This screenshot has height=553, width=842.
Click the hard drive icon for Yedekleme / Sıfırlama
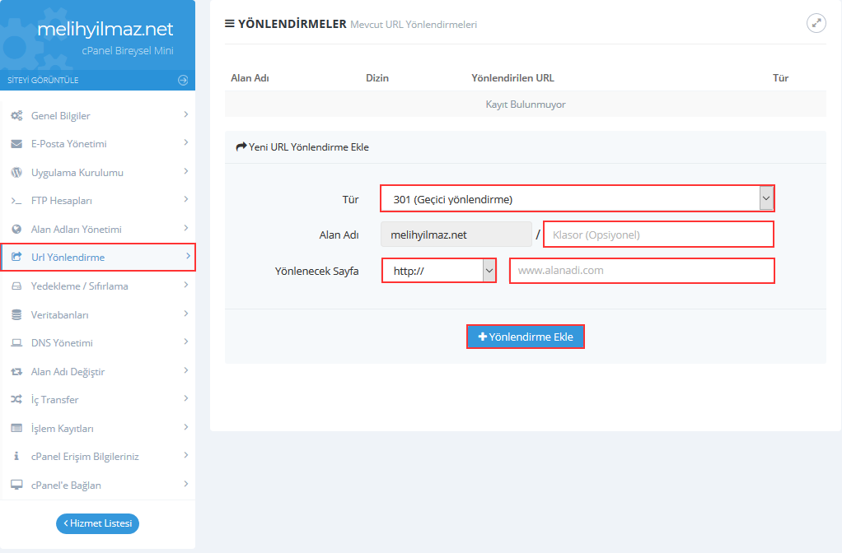point(16,286)
